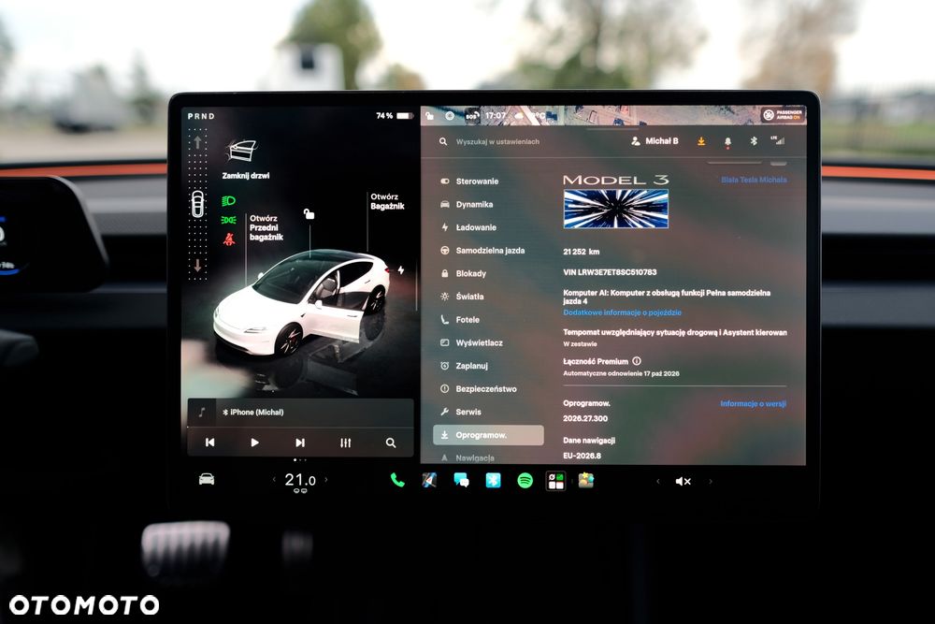Tap the Łączność Premium info icon
The image size is (935, 624).
pyautogui.click(x=636, y=361)
